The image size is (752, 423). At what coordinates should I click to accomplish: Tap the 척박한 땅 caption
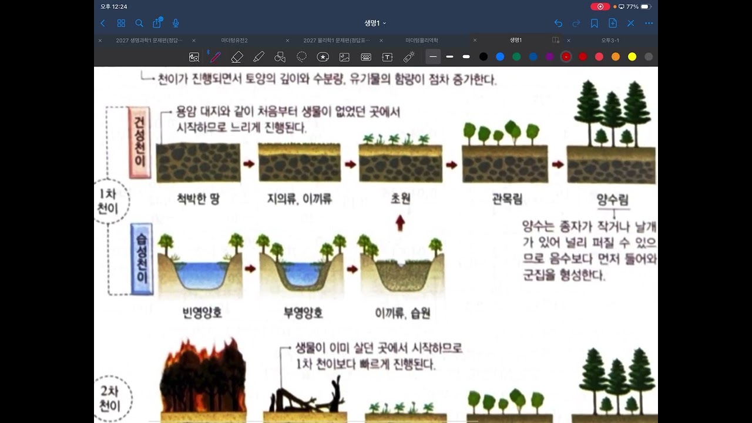point(197,199)
